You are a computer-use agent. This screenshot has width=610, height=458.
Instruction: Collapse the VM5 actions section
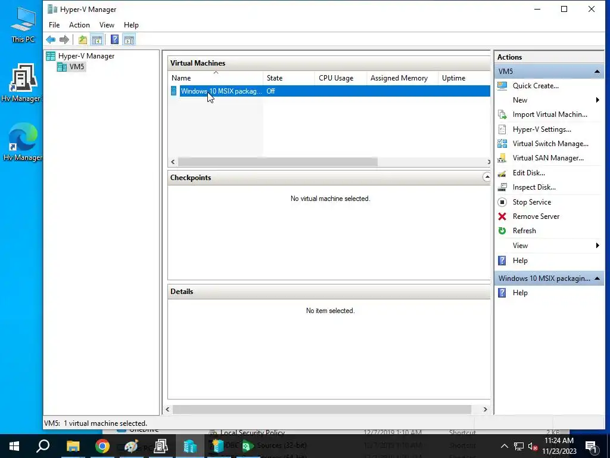tap(597, 72)
